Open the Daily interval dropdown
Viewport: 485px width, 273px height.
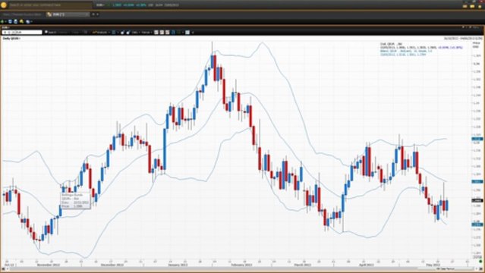(x=135, y=32)
